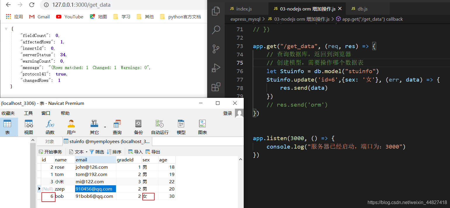The image size is (450, 208).
Task: Select the 查询 query toolbar icon
Action: pos(117,127)
